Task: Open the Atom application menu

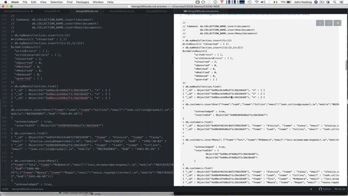Action: [15, 2]
